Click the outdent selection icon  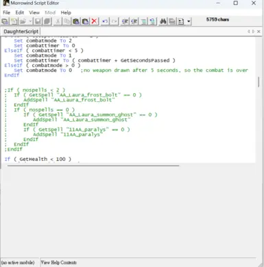pyautogui.click(x=134, y=21)
